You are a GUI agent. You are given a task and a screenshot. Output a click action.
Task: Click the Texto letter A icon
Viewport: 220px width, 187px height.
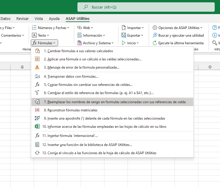pos(34,35)
